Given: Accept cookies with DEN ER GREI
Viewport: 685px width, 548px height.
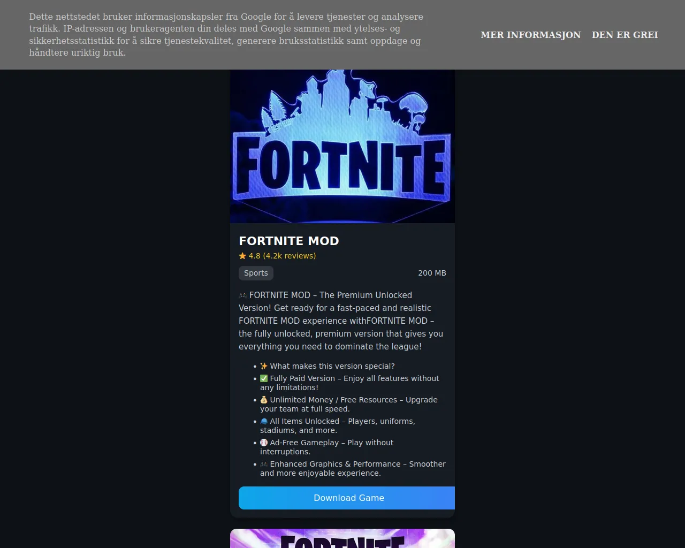Looking at the screenshot, I should pyautogui.click(x=625, y=35).
